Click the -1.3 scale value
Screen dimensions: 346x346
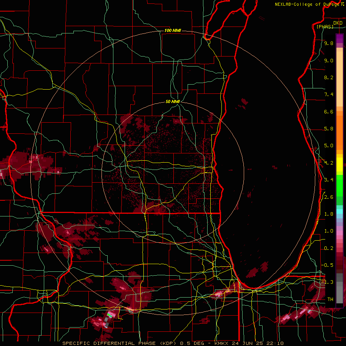tap(328, 282)
